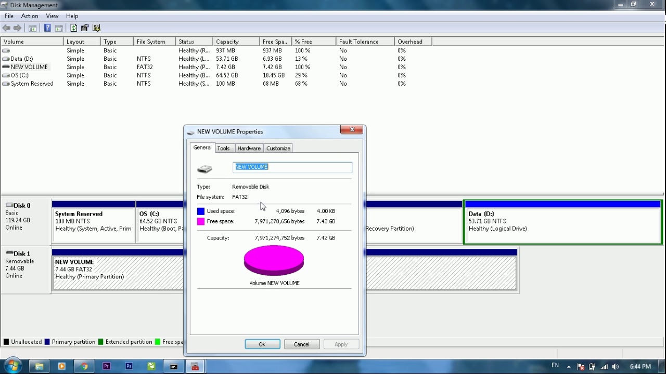Open the green pen app taskbar icon
The image size is (666, 374).
151,366
